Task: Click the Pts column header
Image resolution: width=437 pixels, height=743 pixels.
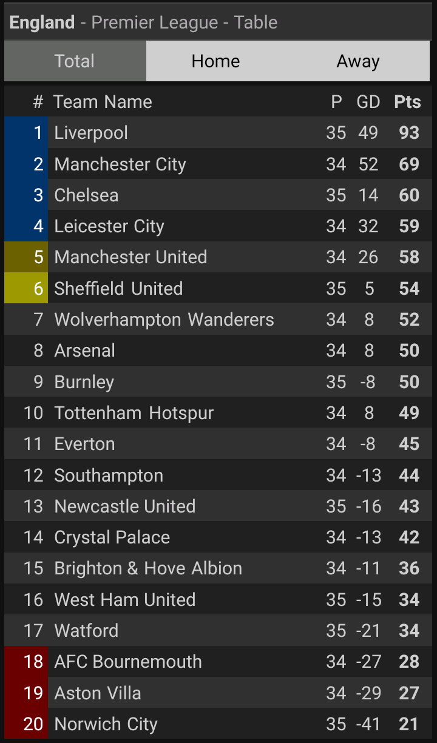Action: tap(407, 102)
